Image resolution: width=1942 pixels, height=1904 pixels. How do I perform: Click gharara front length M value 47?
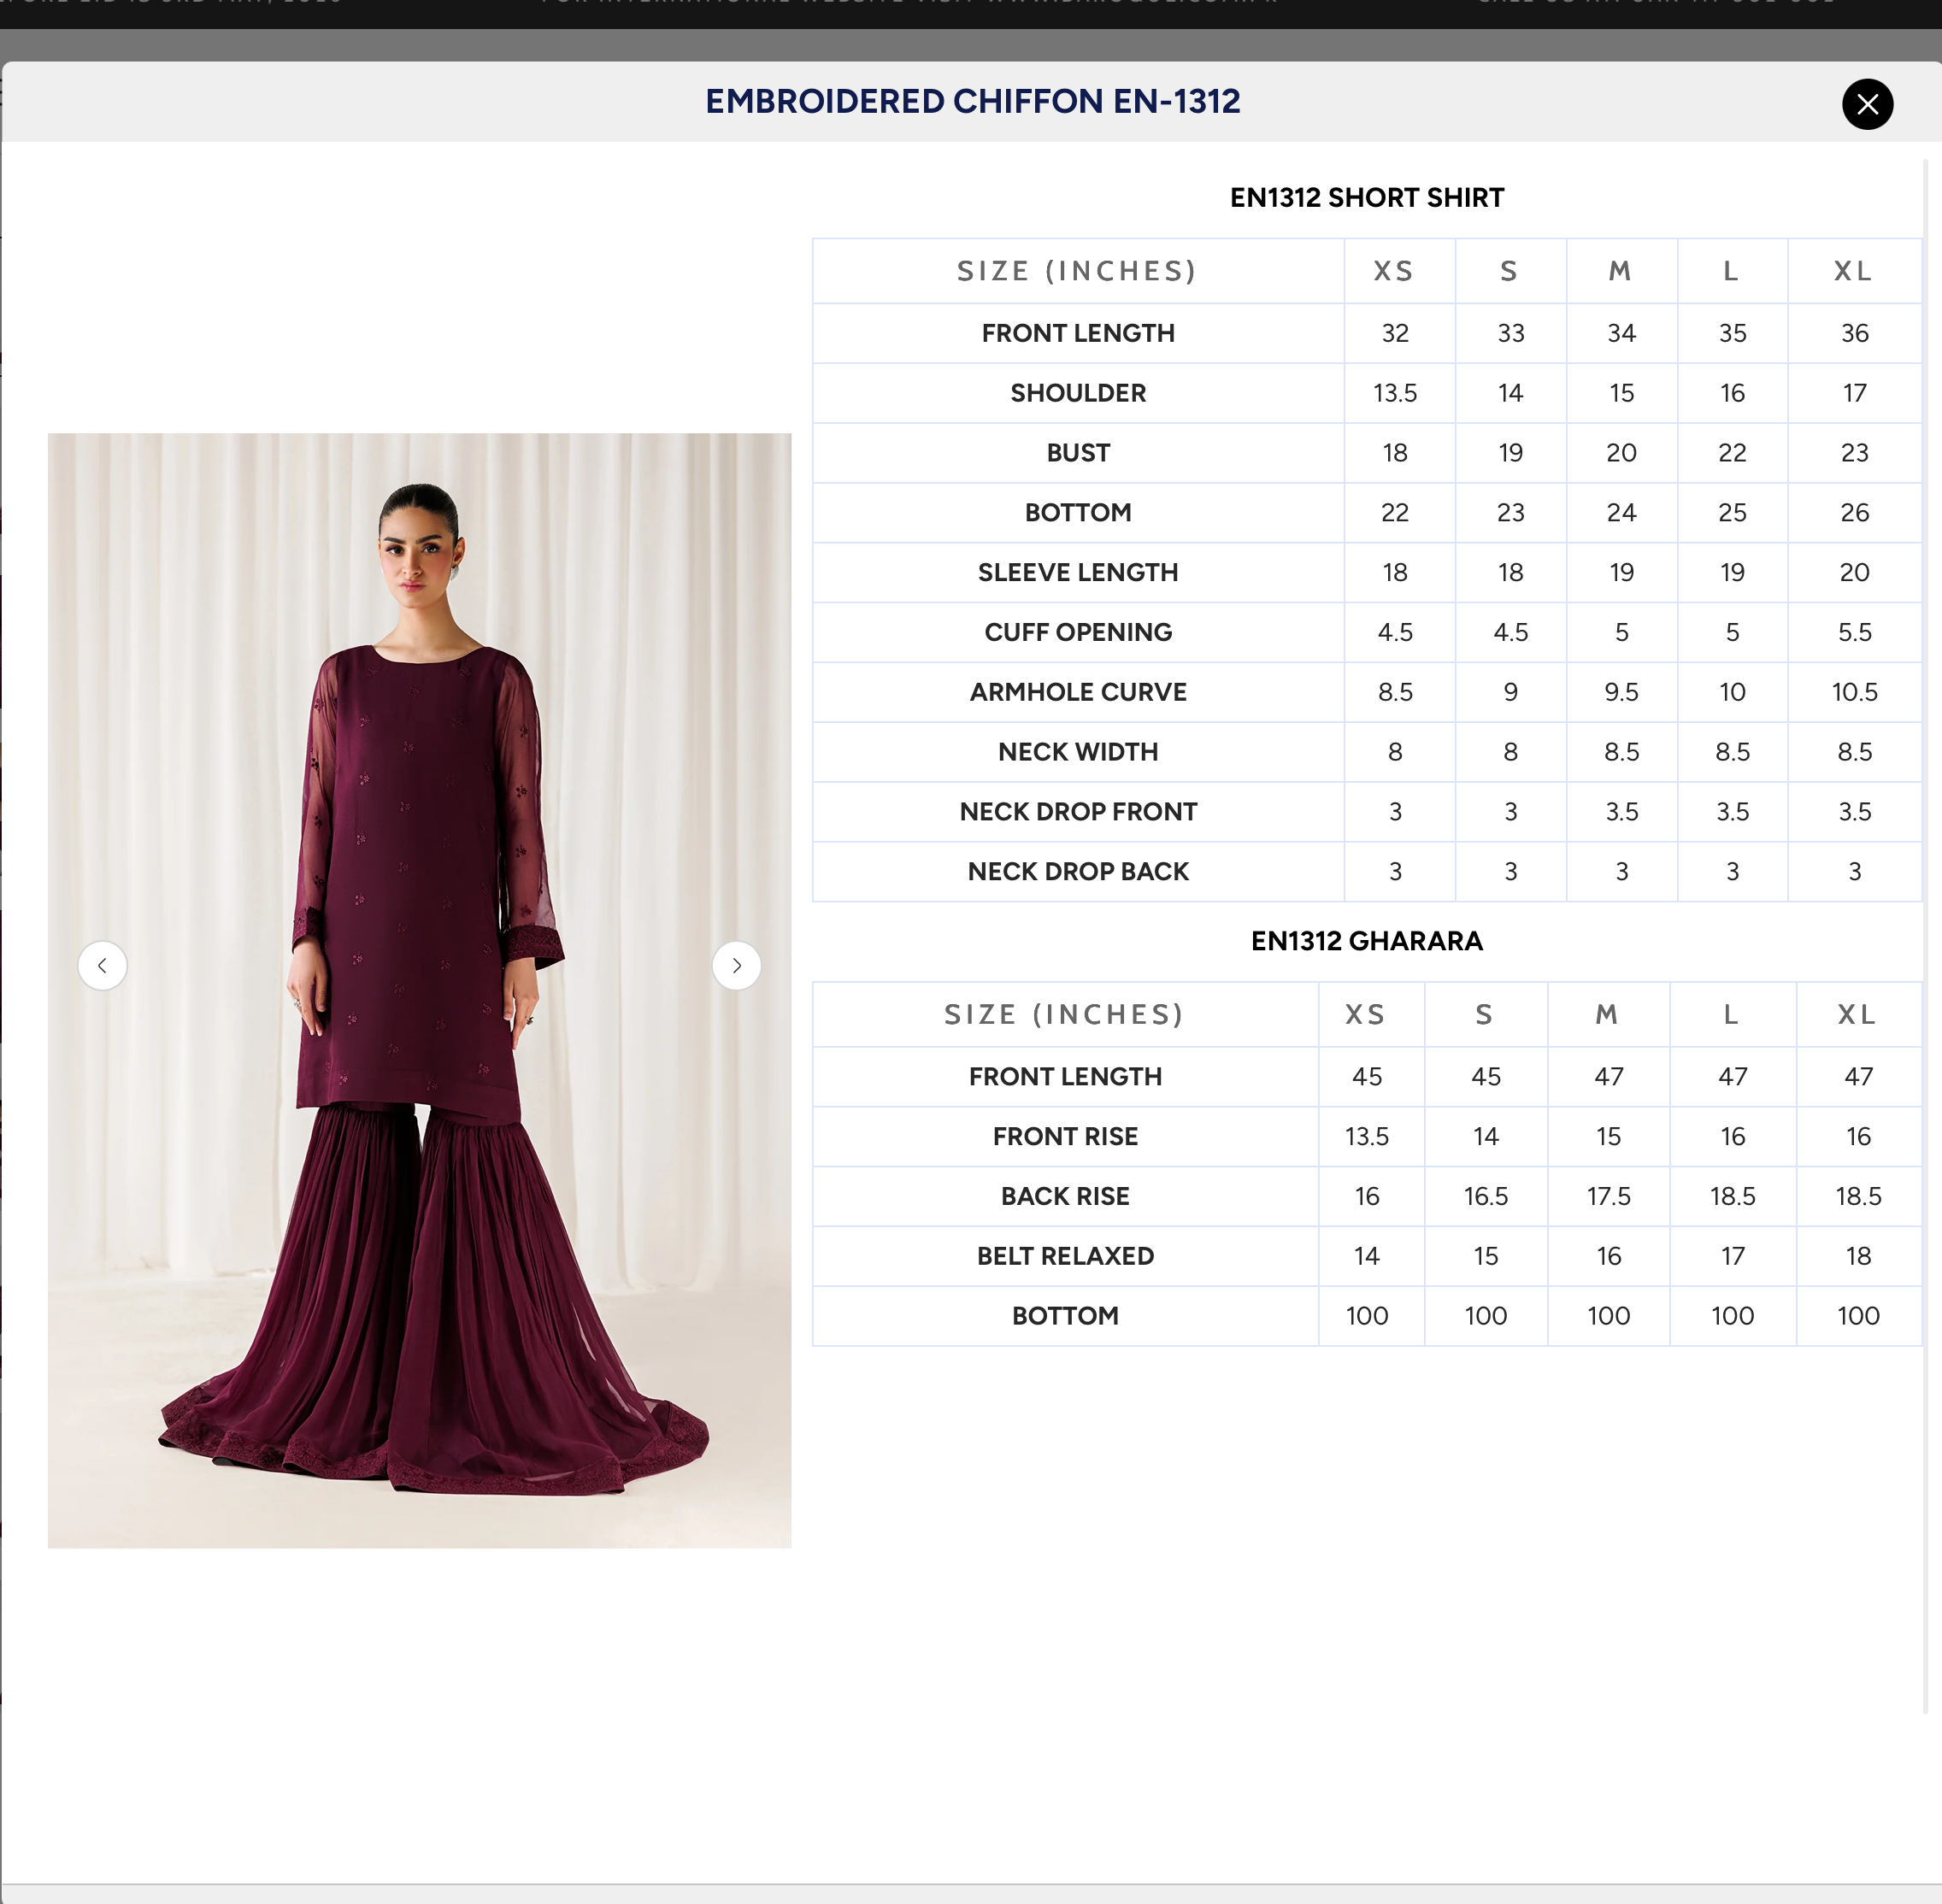(1608, 1076)
